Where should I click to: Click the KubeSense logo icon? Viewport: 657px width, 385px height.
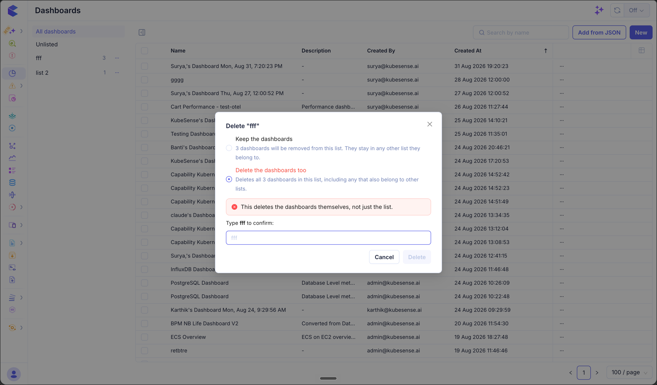(13, 11)
